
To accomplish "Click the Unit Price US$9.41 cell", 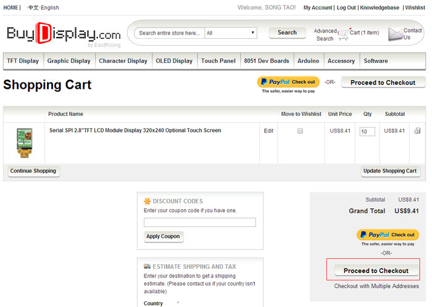I will (x=340, y=131).
